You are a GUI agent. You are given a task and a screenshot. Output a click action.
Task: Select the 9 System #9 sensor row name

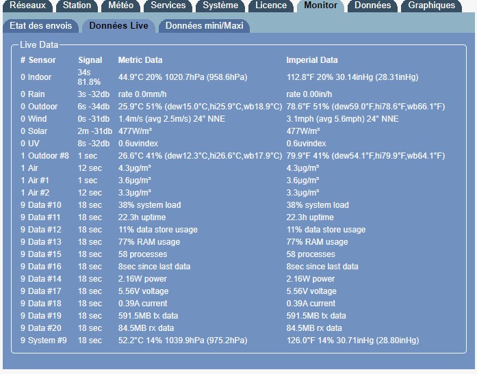point(43,340)
